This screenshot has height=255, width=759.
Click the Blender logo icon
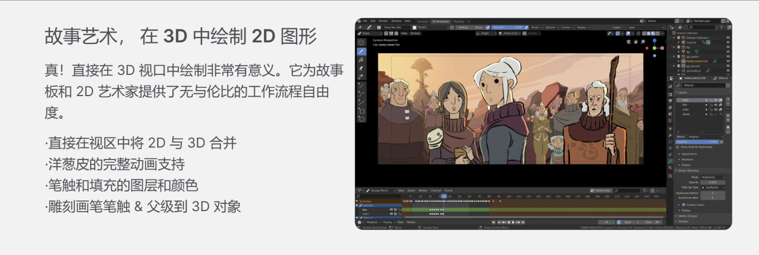point(359,21)
